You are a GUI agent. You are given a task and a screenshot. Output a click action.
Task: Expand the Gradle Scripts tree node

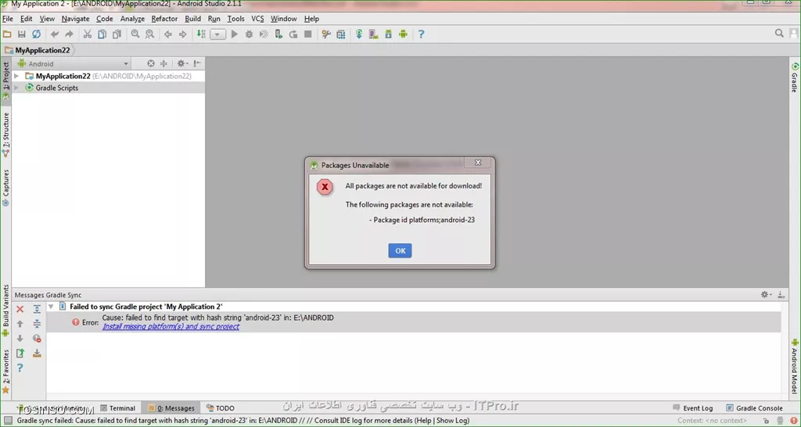pyautogui.click(x=16, y=88)
